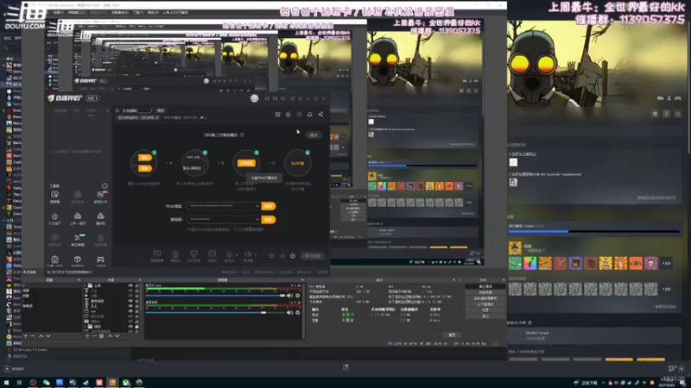Add a source with the plus icon in Sources panel
The width and height of the screenshot is (691, 388).
click(x=87, y=336)
